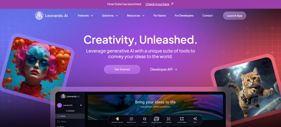
Task: Go to the For Teams page
Action: 159,15
